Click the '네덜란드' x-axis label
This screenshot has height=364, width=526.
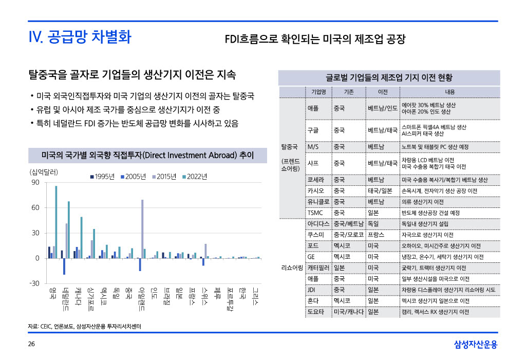pyautogui.click(x=65, y=300)
